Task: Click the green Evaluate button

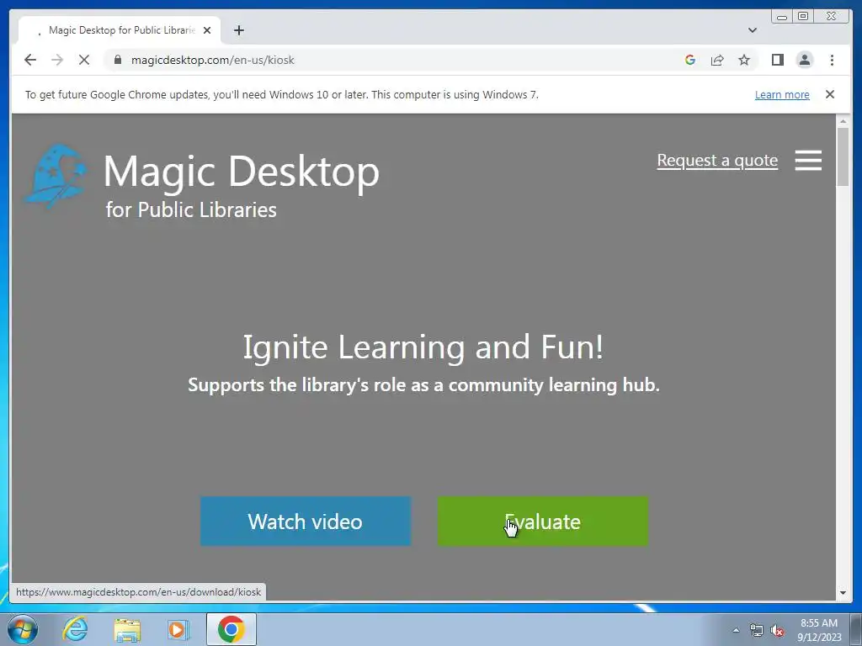Action: pyautogui.click(x=543, y=522)
